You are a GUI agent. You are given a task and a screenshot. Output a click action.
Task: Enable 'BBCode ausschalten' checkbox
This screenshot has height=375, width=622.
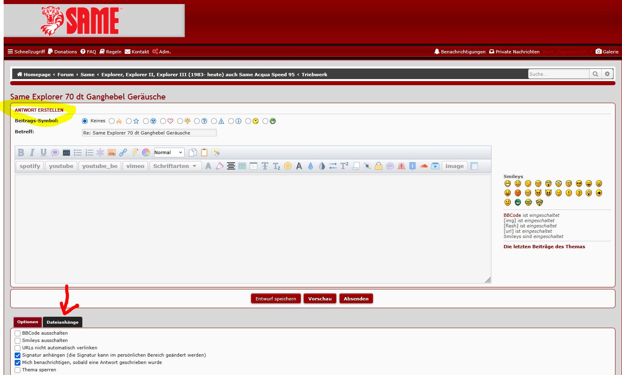point(18,333)
